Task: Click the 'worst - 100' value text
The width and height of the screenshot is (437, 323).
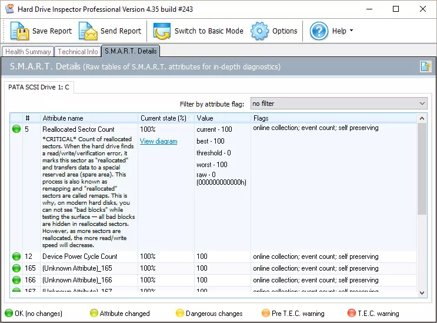Action: tap(212, 164)
